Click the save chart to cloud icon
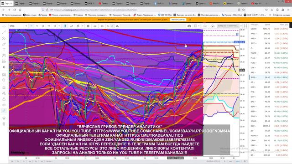This screenshot has width=292, height=164. 205,26
